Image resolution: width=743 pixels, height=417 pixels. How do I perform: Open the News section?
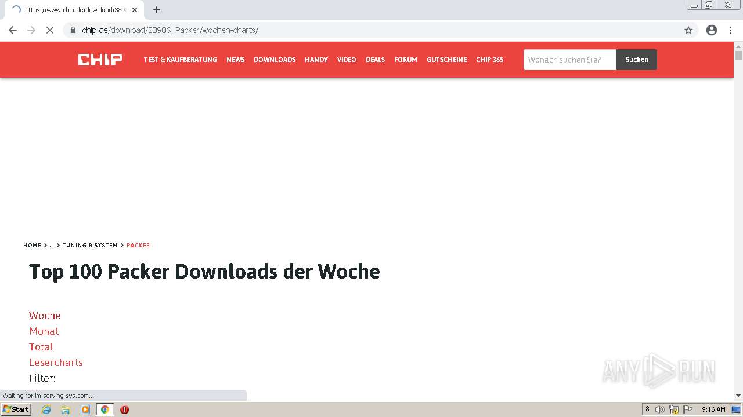point(235,60)
